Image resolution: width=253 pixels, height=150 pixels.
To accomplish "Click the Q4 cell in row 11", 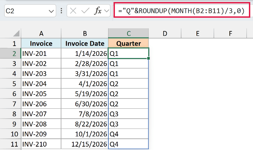I will 129,144.
